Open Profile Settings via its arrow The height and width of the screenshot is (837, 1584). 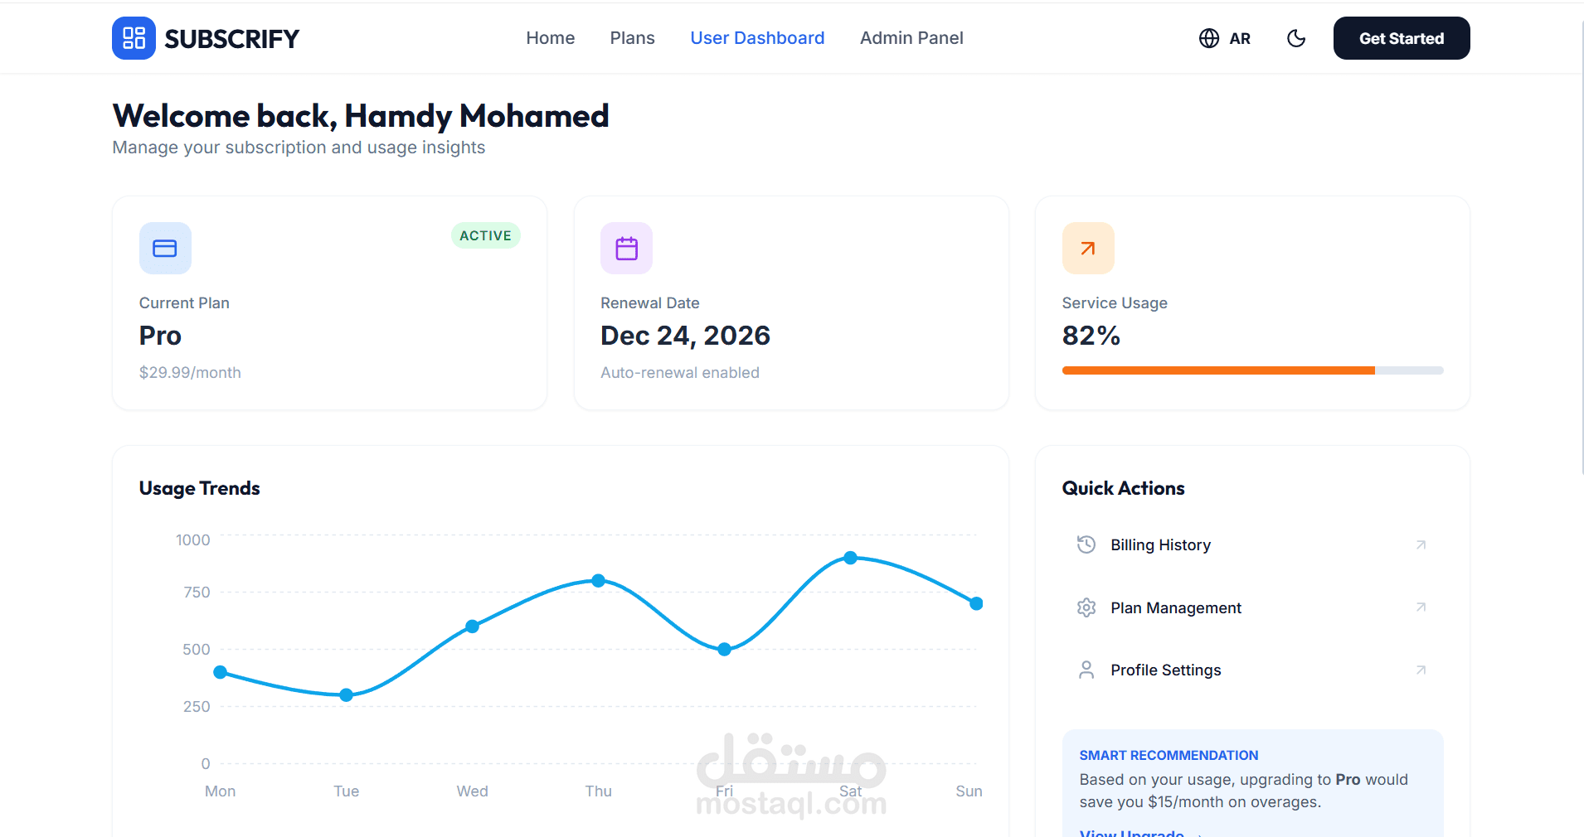[1421, 670]
